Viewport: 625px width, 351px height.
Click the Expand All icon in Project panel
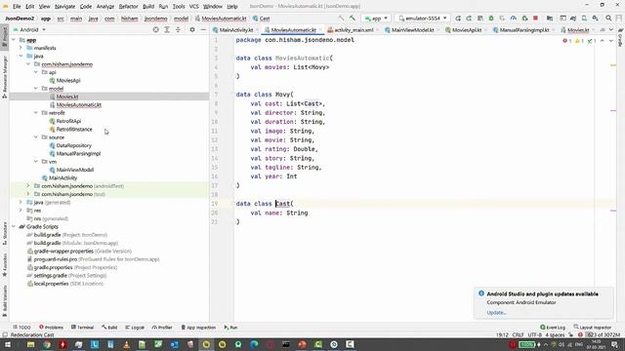coord(167,29)
